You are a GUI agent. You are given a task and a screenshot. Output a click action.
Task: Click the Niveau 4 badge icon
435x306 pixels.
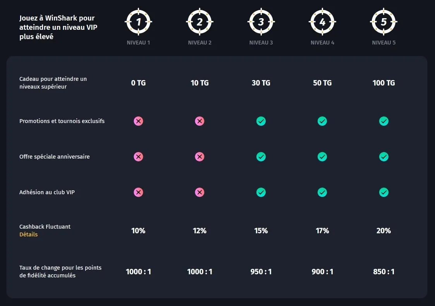(322, 22)
